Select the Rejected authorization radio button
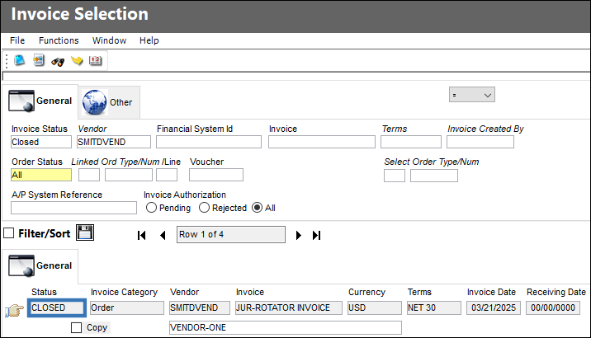 (x=204, y=208)
